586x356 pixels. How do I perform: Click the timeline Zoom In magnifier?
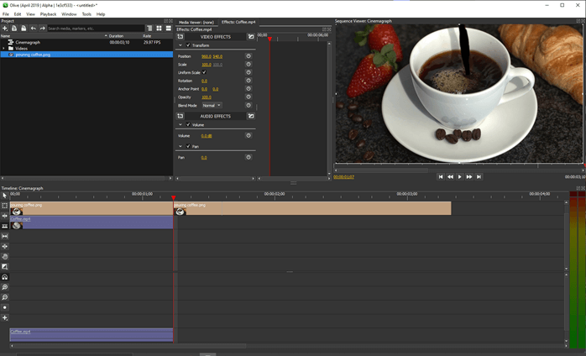pyautogui.click(x=4, y=287)
